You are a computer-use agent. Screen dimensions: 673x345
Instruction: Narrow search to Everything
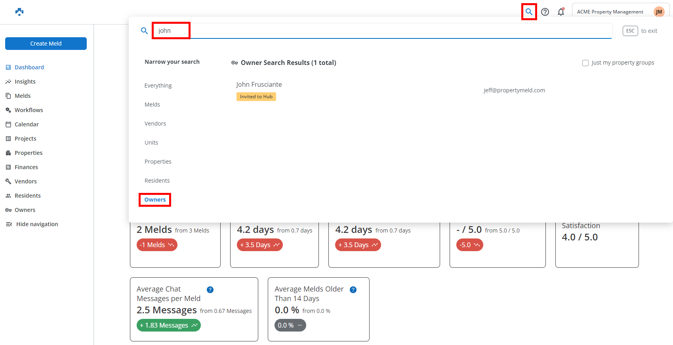[x=158, y=86]
